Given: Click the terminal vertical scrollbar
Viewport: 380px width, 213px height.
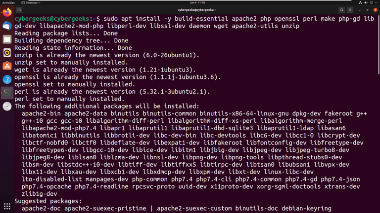Looking at the screenshot, I should tap(379, 44).
